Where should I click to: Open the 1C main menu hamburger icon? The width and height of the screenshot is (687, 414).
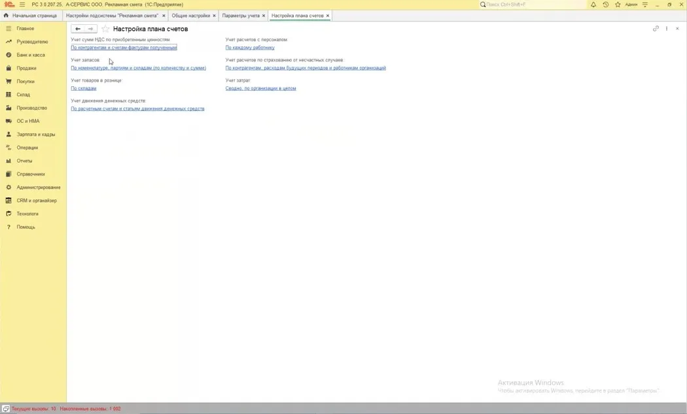pos(22,5)
